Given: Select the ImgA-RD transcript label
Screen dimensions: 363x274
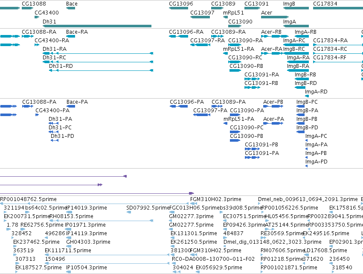Looking at the screenshot, I should 316,92.
